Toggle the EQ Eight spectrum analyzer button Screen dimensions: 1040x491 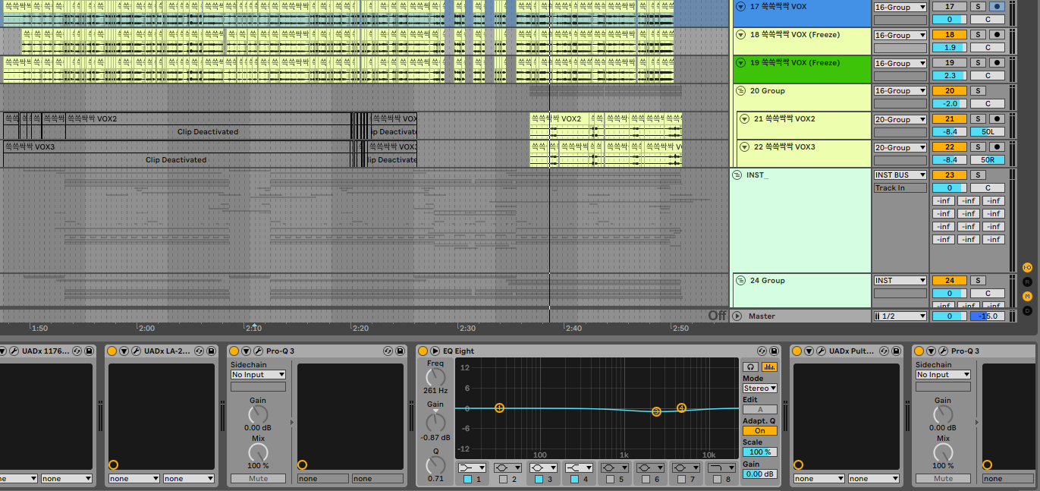tap(769, 367)
